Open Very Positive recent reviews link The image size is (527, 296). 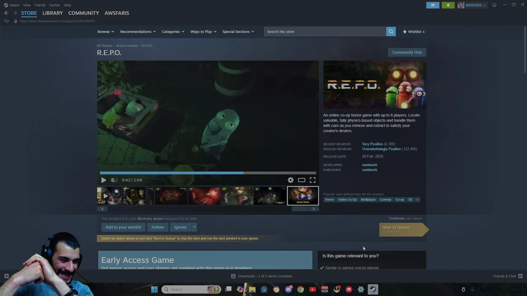[x=372, y=144]
